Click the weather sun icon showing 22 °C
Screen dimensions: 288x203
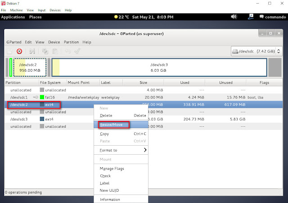(x=116, y=17)
